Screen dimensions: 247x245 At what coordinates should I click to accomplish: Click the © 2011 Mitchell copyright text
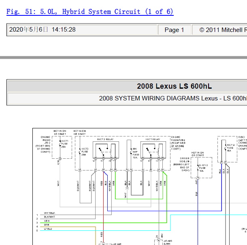(x=223, y=30)
